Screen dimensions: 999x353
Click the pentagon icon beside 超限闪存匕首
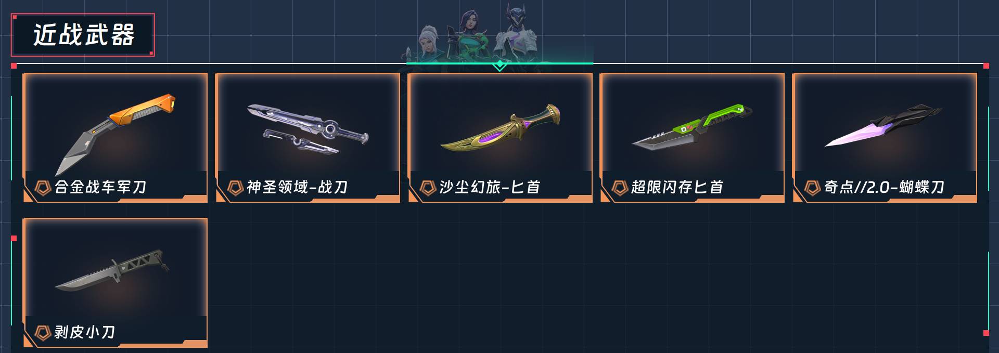[620, 187]
